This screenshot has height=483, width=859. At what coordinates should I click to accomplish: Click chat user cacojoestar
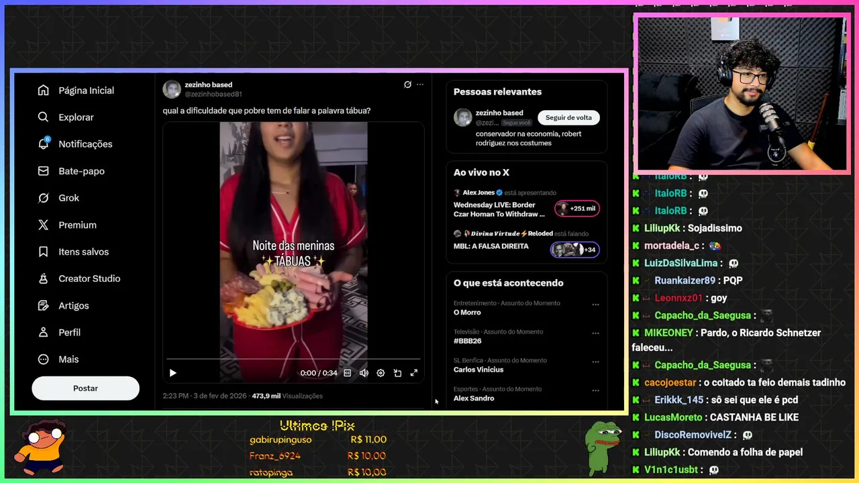[670, 382]
